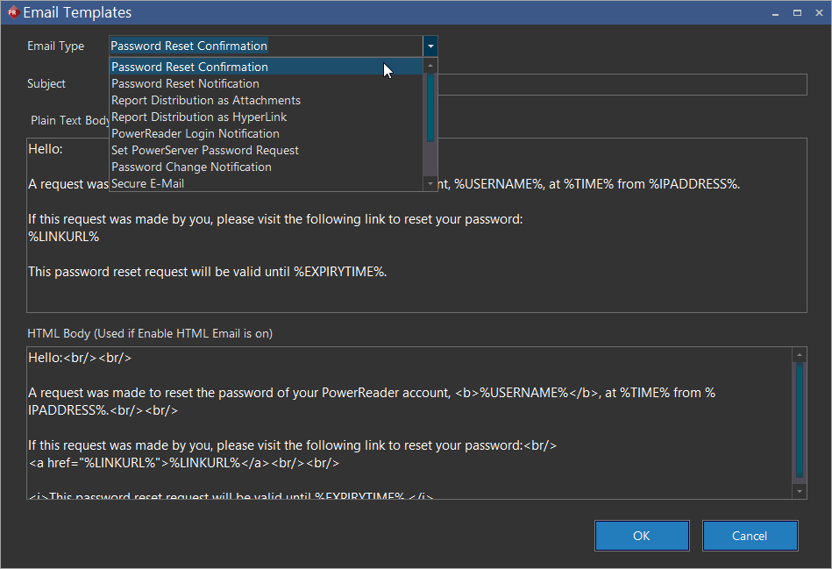Select PowerReader Login Notification template

196,133
